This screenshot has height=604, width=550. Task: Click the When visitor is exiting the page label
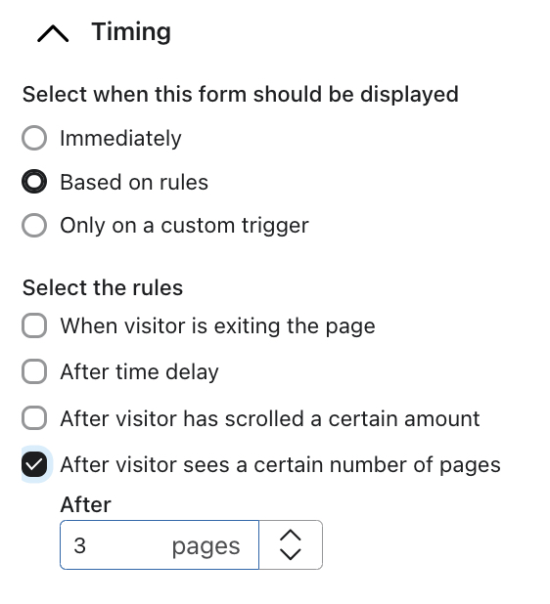(x=217, y=326)
